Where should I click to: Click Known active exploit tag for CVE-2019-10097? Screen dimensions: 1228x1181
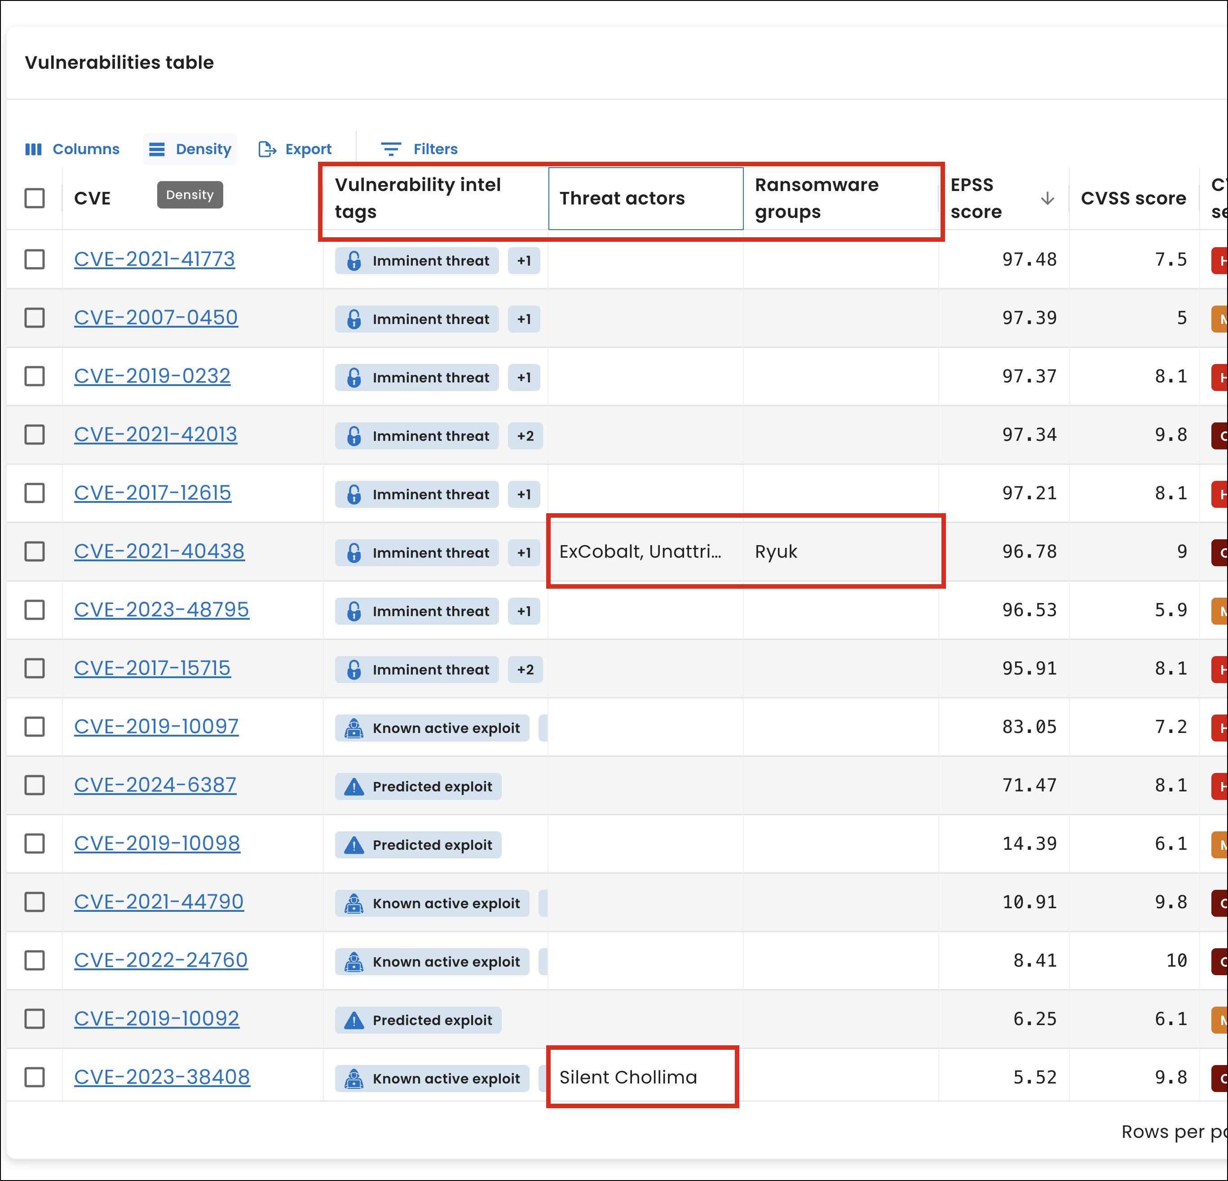point(432,728)
